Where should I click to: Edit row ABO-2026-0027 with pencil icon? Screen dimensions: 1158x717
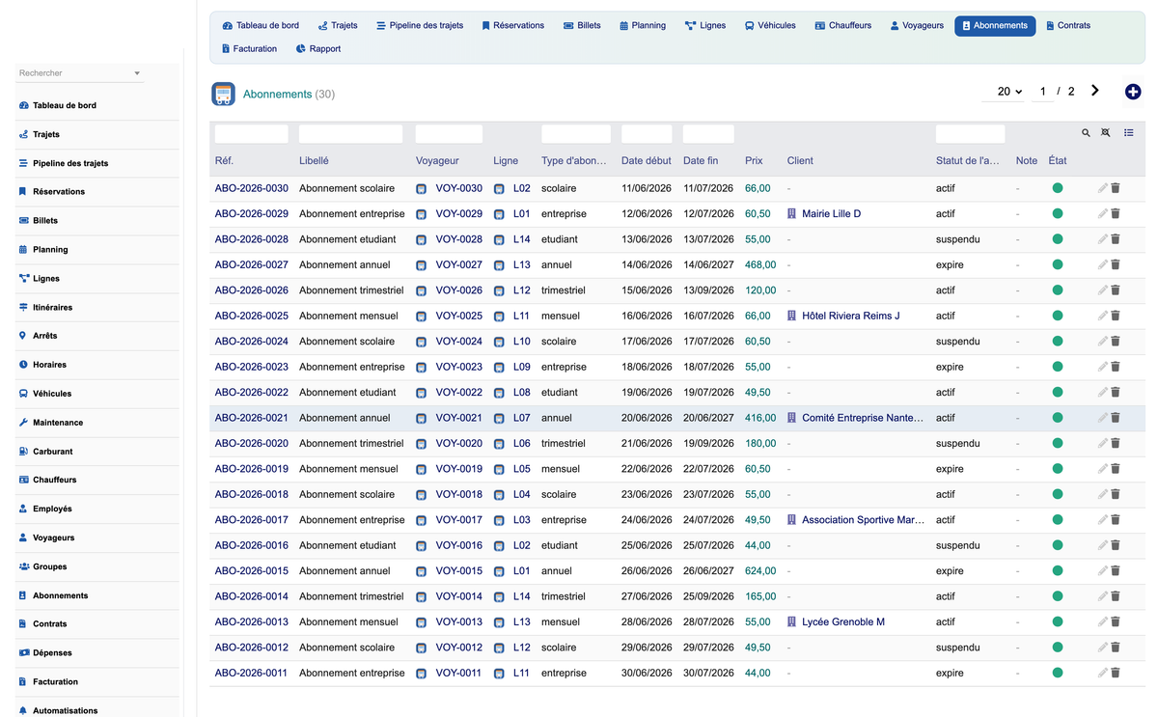(x=1103, y=264)
